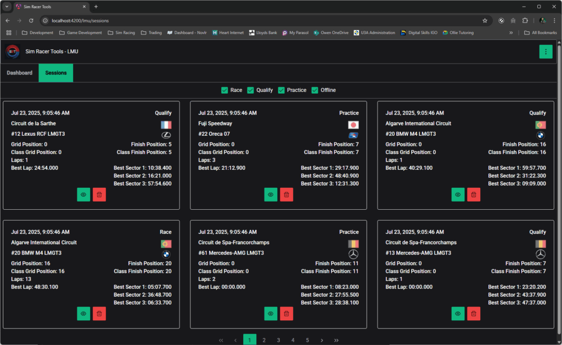Jump to the last sessions page
This screenshot has width=562, height=345.
click(336, 340)
